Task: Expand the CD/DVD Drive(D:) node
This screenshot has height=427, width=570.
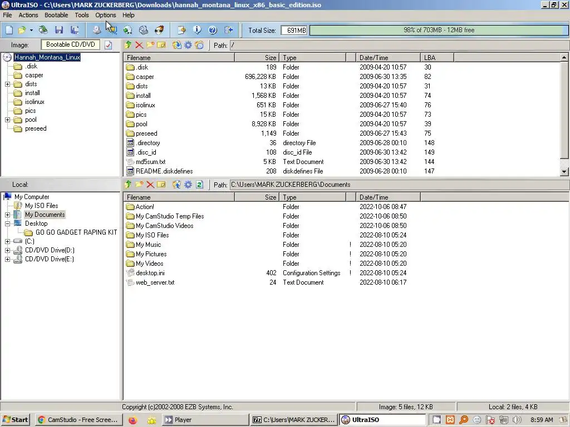Action: point(7,251)
